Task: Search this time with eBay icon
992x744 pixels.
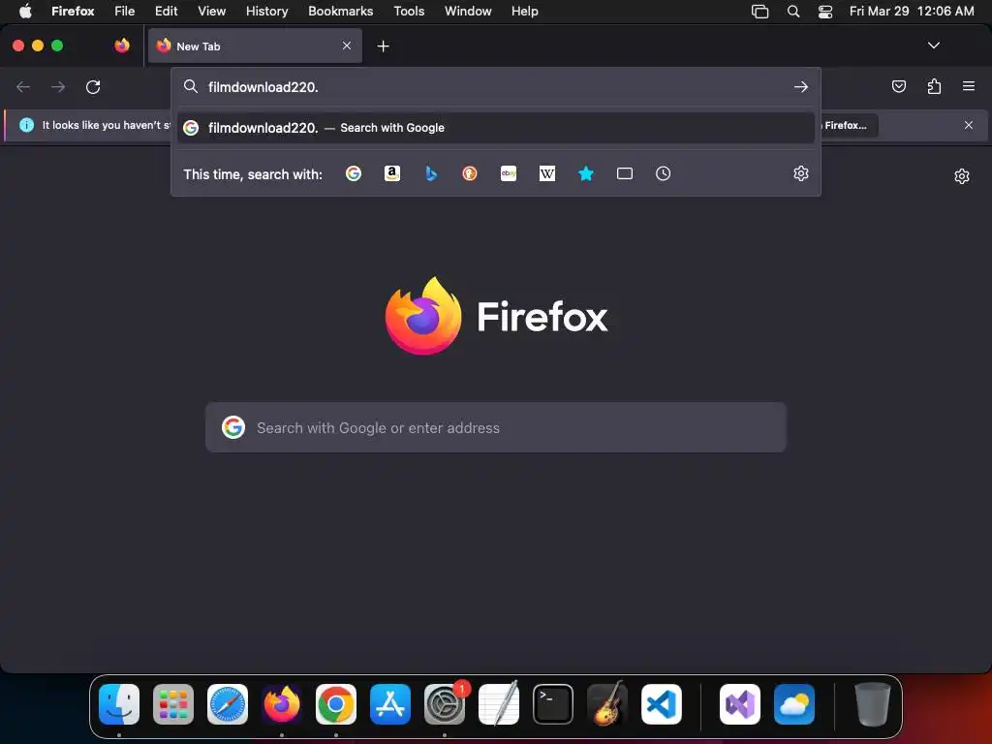Action: 509,173
